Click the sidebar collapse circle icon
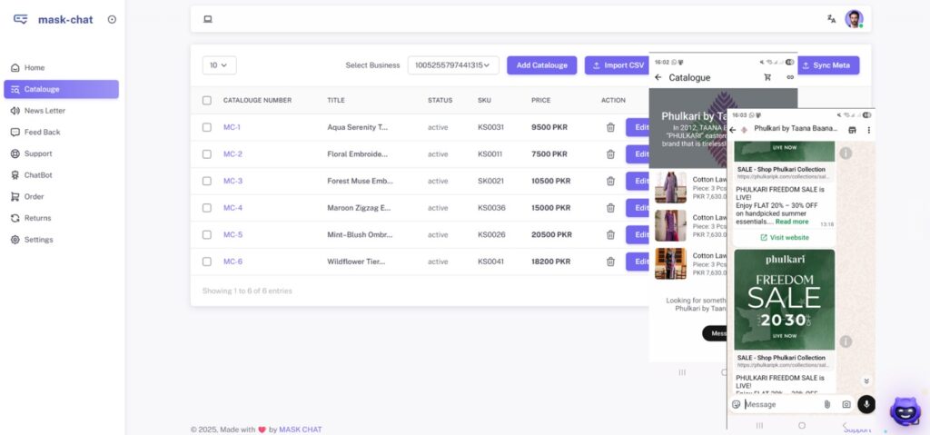The image size is (930, 435). [x=112, y=19]
